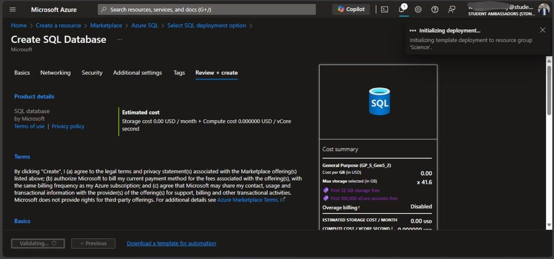Screen dimensions: 554x259
Task: Launch the Cloud Shell icon
Action: (x=385, y=9)
